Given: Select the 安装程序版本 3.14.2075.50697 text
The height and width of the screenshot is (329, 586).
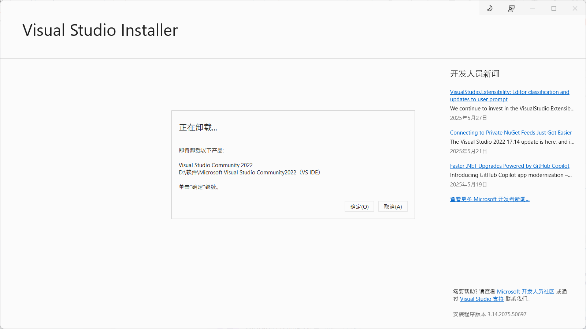Looking at the screenshot, I should (490, 314).
